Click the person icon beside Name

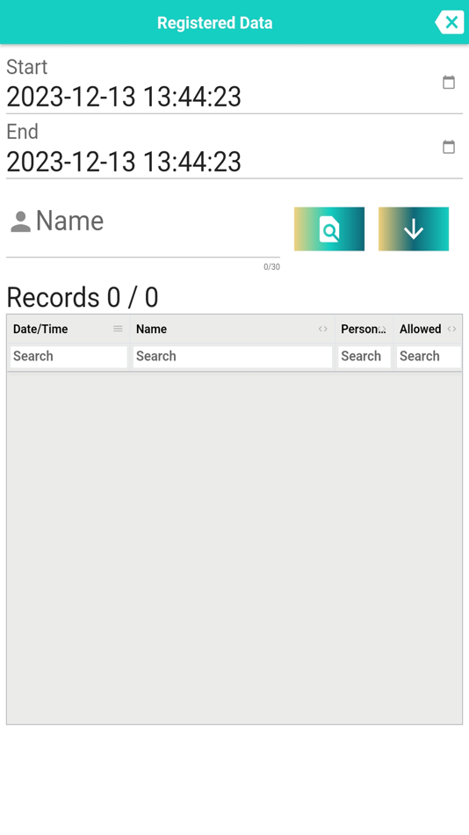pyautogui.click(x=21, y=221)
